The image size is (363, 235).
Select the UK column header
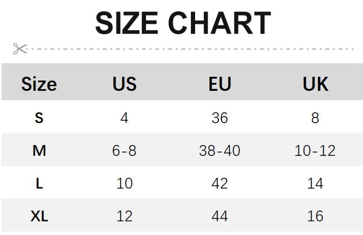click(315, 84)
